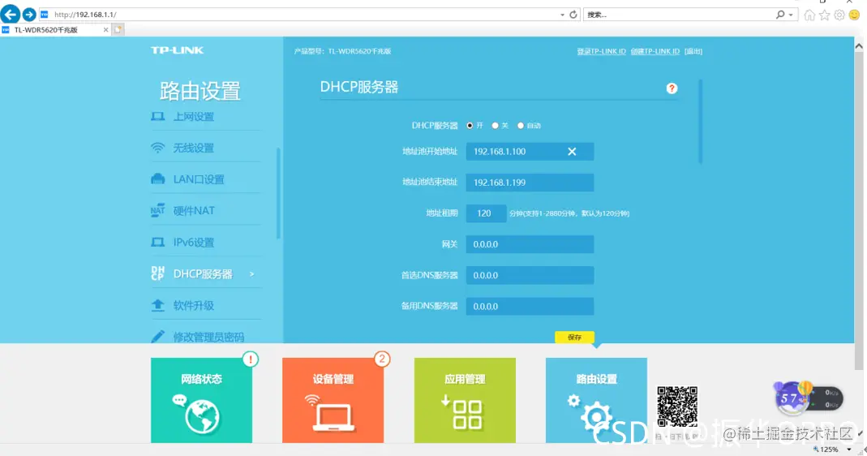Click the 硬件NAT icon
This screenshot has height=456, width=867.
(157, 211)
